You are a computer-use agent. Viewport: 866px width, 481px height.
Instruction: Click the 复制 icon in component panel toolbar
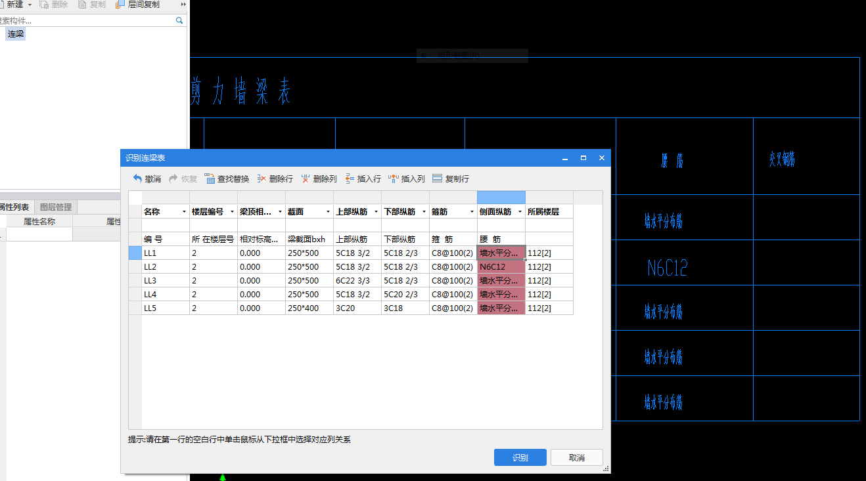pyautogui.click(x=83, y=5)
